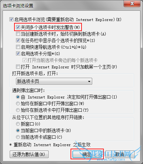The width and height of the screenshot is (143, 164).
Task: Confirm settings with the 确定 button
Action: [x=87, y=154]
